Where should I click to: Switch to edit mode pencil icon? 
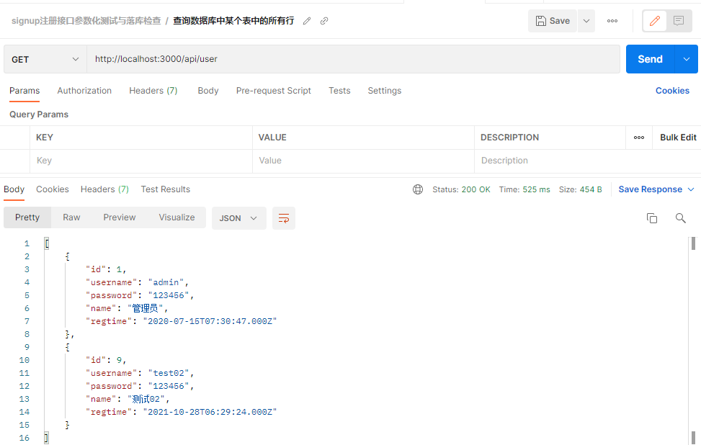pos(655,21)
